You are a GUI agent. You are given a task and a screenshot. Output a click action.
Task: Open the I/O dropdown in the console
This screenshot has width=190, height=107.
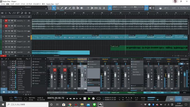4,62
